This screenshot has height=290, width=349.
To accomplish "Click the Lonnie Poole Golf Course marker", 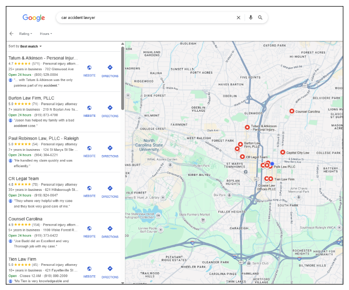I will (x=161, y=230).
